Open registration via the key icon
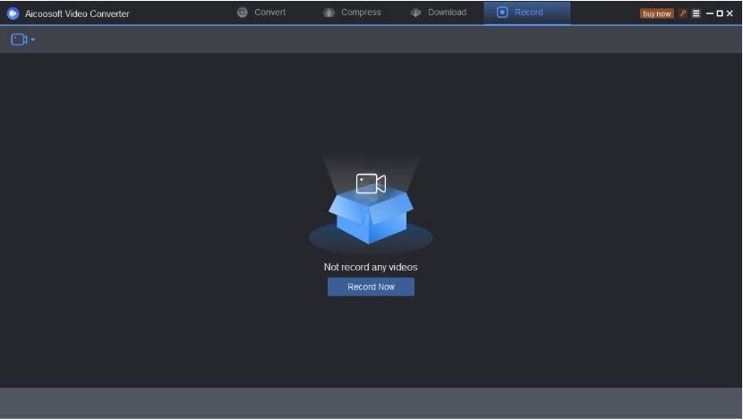 (683, 13)
